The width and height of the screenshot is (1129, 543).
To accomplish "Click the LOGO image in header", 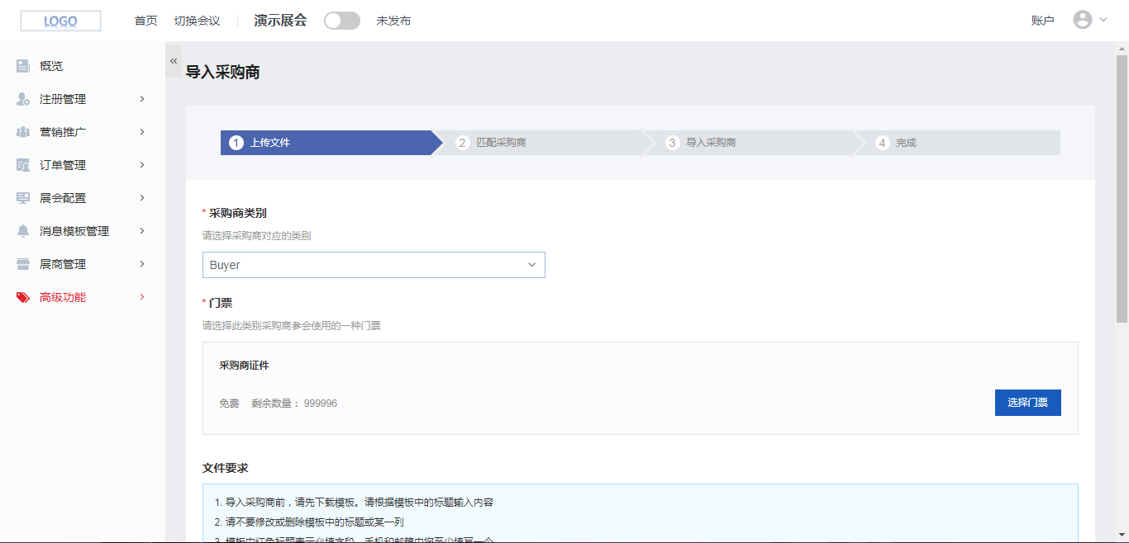I will tap(60, 21).
